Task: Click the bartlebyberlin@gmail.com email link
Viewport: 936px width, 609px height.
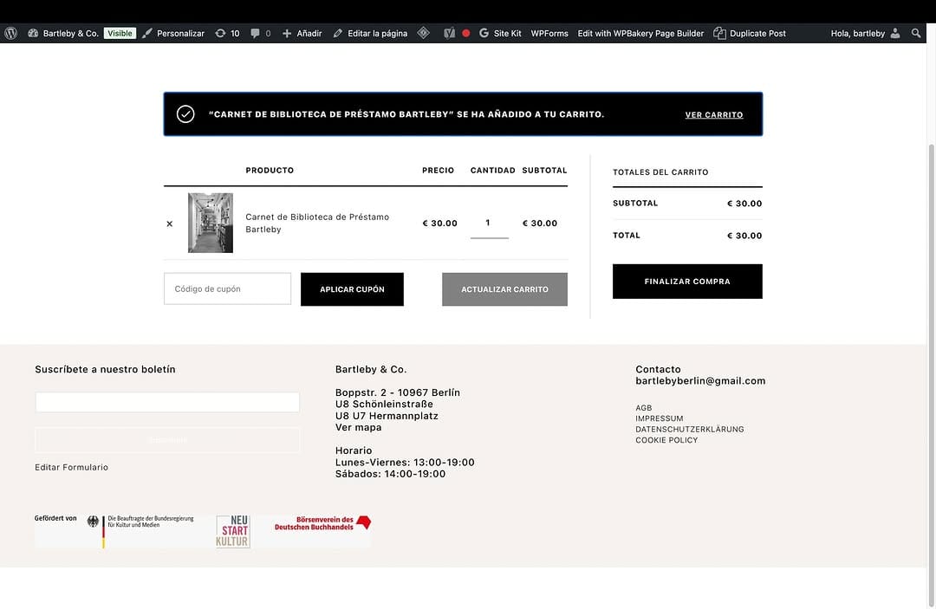Action: [x=700, y=380]
